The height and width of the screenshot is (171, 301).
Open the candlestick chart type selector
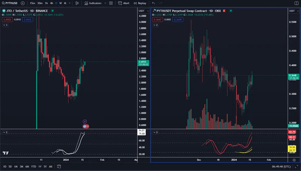77,3
